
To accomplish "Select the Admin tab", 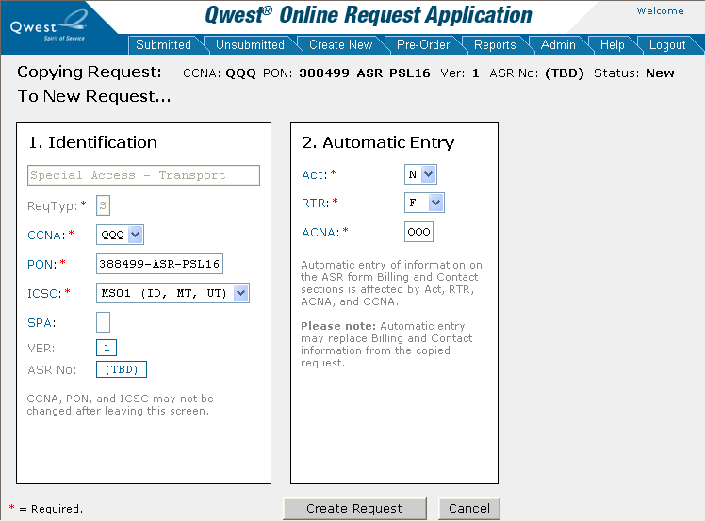I will (558, 44).
